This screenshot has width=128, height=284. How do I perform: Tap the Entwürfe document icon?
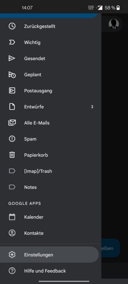(12, 107)
